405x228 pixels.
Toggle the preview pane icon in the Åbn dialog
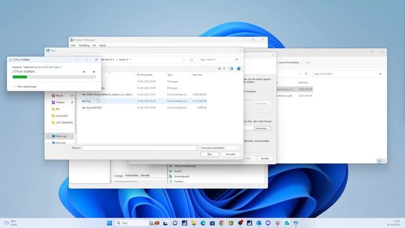click(231, 69)
